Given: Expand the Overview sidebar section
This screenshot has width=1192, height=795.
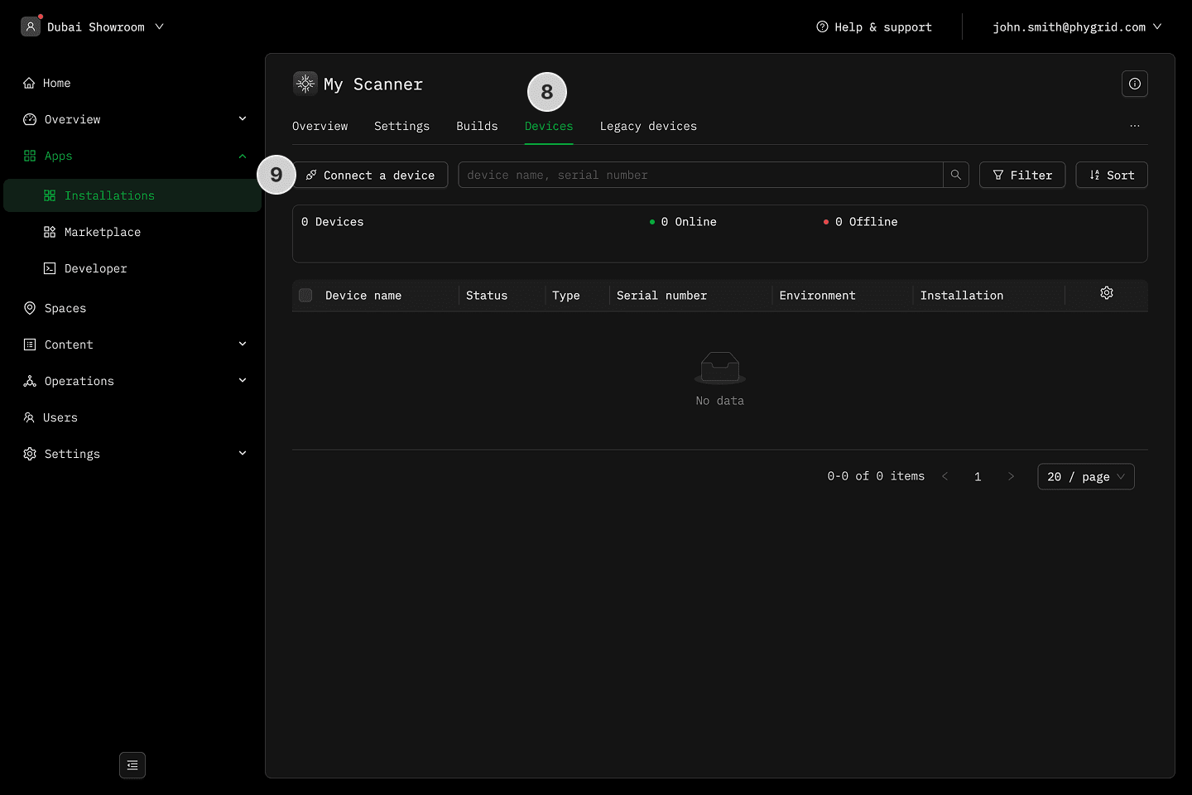Looking at the screenshot, I should [x=243, y=119].
